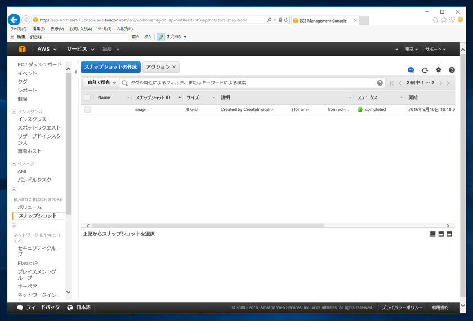Click 次へ find-next button
The width and height of the screenshot is (473, 321).
tap(148, 37)
